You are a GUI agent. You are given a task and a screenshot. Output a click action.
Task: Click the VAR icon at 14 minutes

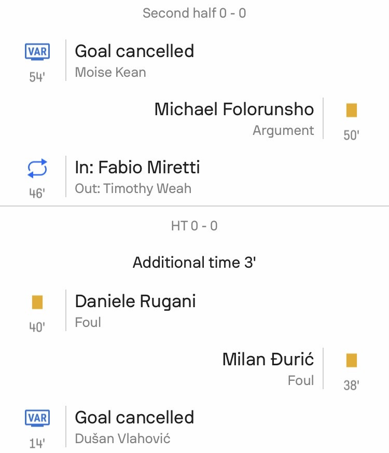[37, 418]
